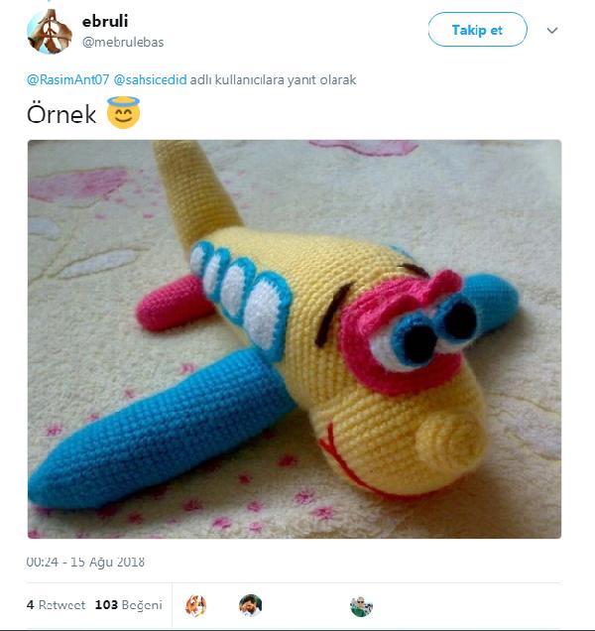View the 4 Retweet list
Image resolution: width=595 pixels, height=631 pixels.
56,605
